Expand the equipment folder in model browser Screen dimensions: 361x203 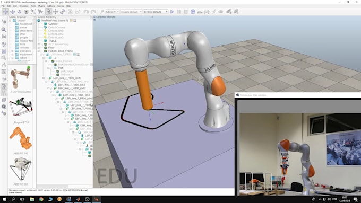pyautogui.click(x=12, y=54)
